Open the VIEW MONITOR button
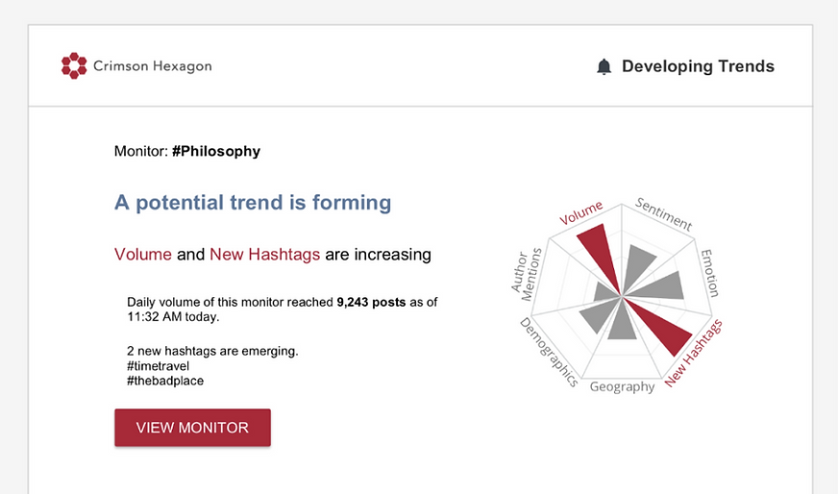838x494 pixels. coord(192,428)
